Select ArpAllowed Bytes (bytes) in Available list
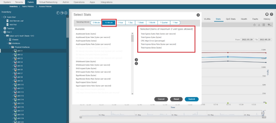The image size is (276, 123). pos(86,34)
